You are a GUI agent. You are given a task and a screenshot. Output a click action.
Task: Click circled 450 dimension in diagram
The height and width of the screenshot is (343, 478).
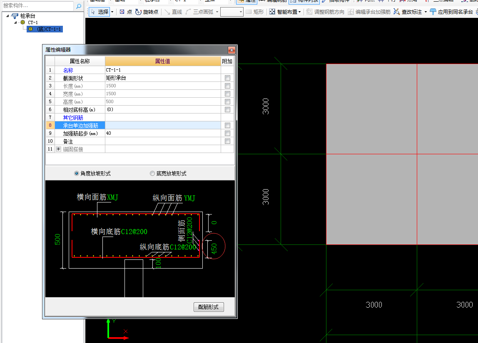214,249
